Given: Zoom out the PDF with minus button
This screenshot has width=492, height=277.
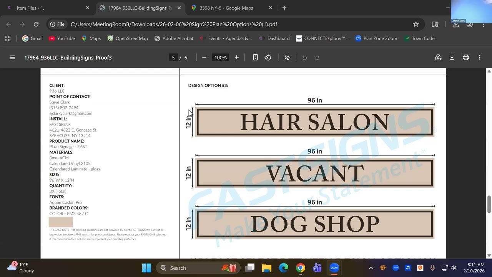Looking at the screenshot, I should 204,57.
